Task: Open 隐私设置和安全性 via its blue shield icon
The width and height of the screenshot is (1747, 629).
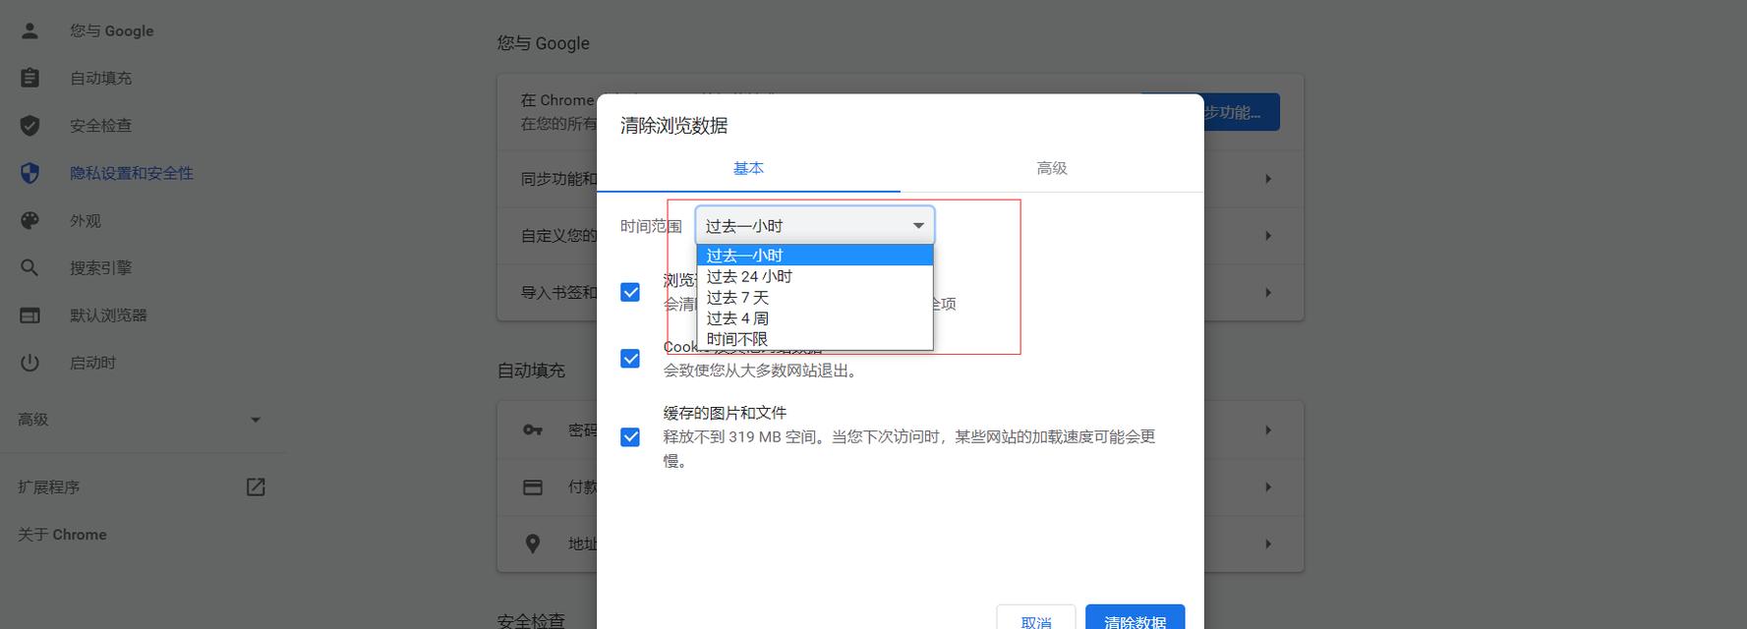Action: tap(29, 173)
